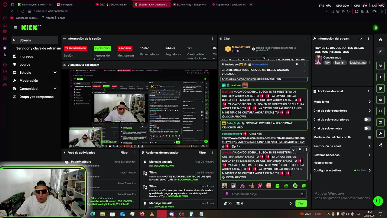Click the justchatting tag

pos(358,63)
